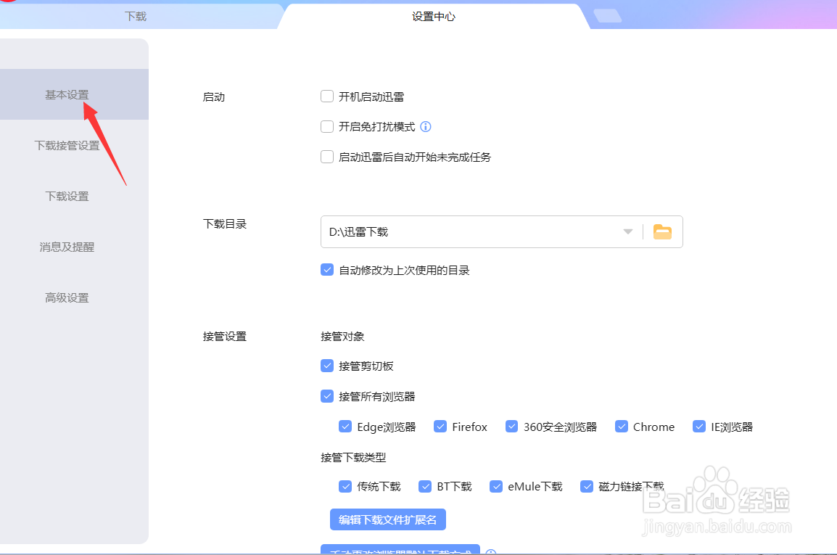Toggle 磁力链接下载 checkbox

point(587,486)
